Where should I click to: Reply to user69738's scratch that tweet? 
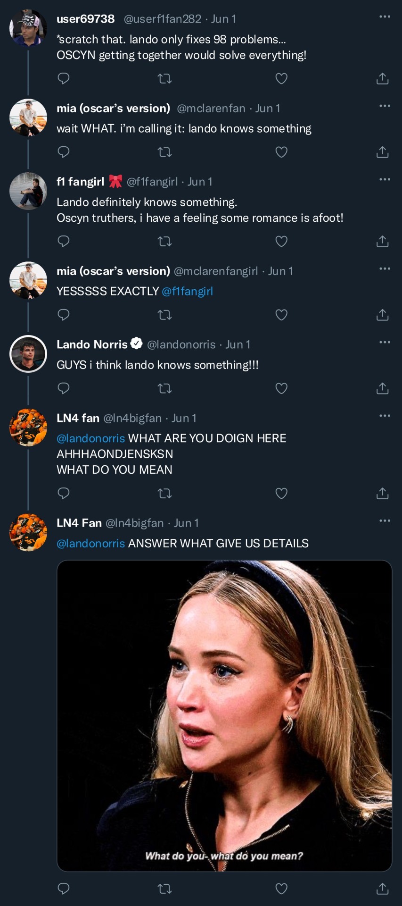[63, 78]
